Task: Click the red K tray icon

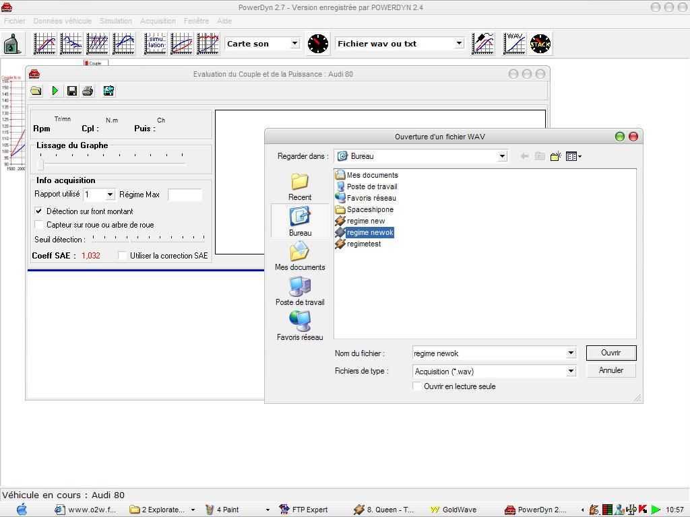Action: tap(643, 509)
